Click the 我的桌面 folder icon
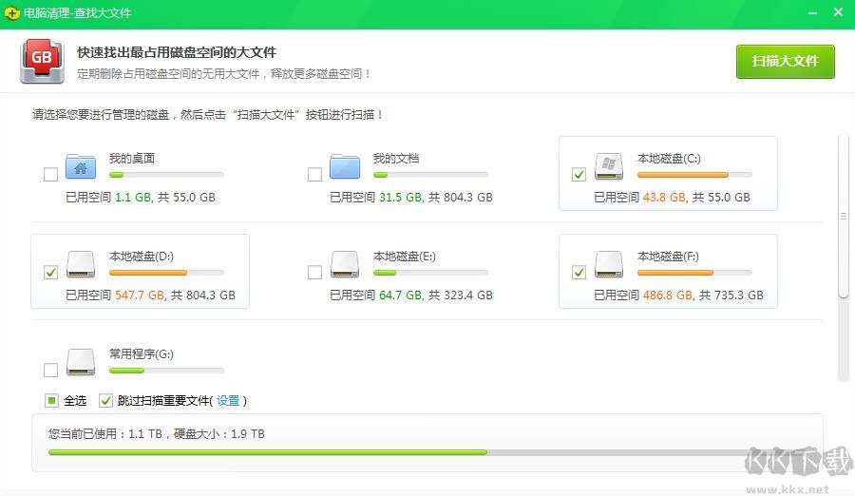855x496 pixels. [81, 167]
